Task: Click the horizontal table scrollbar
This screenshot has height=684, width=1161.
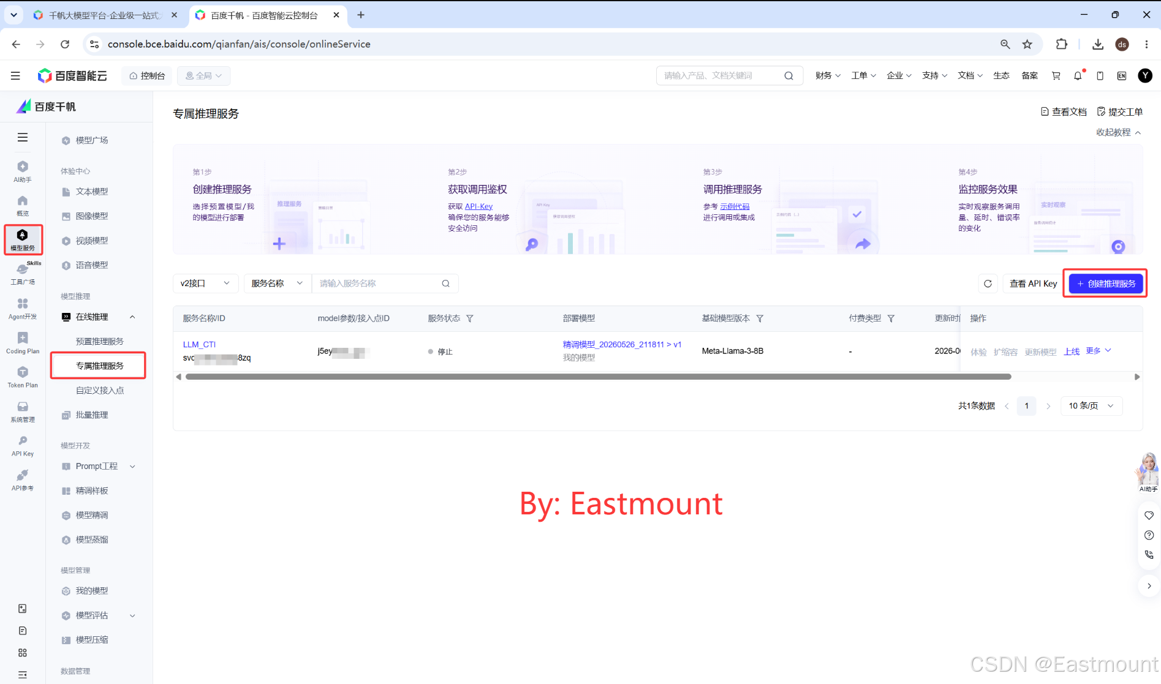Action: 598,377
